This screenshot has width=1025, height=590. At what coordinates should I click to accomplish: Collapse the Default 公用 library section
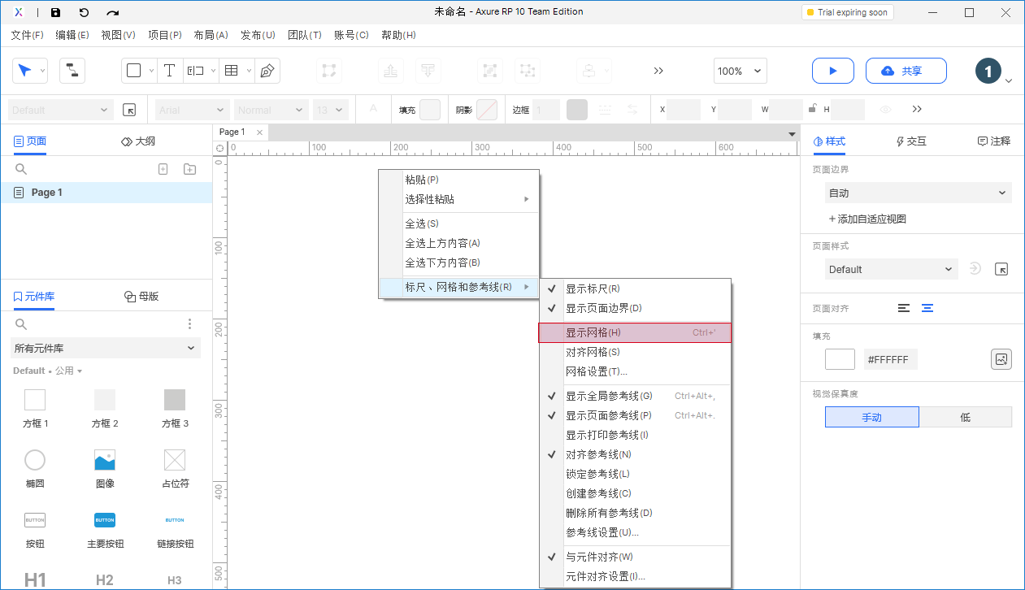(48, 371)
